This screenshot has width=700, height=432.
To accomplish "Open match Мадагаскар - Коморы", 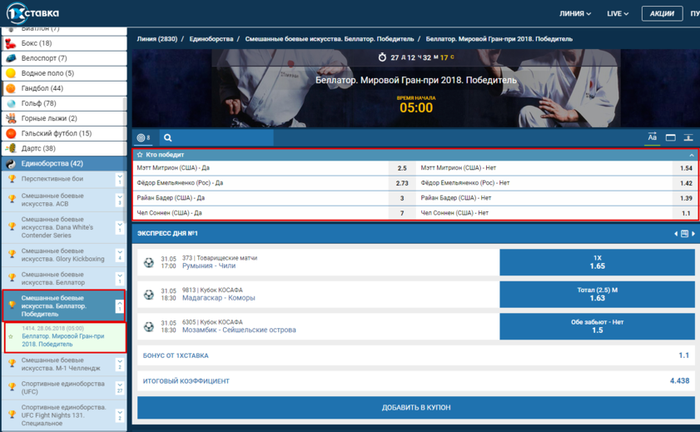I will 218,298.
